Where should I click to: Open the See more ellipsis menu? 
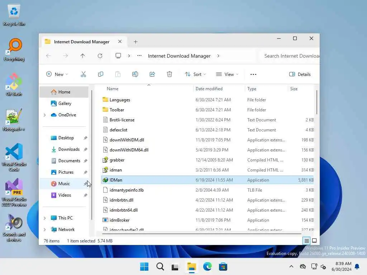(253, 74)
